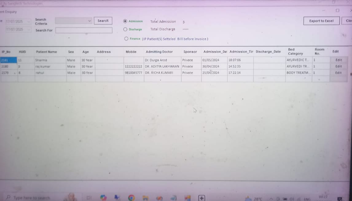
Task: Click bed category AYURVEDI TR... cell
Action: point(298,66)
